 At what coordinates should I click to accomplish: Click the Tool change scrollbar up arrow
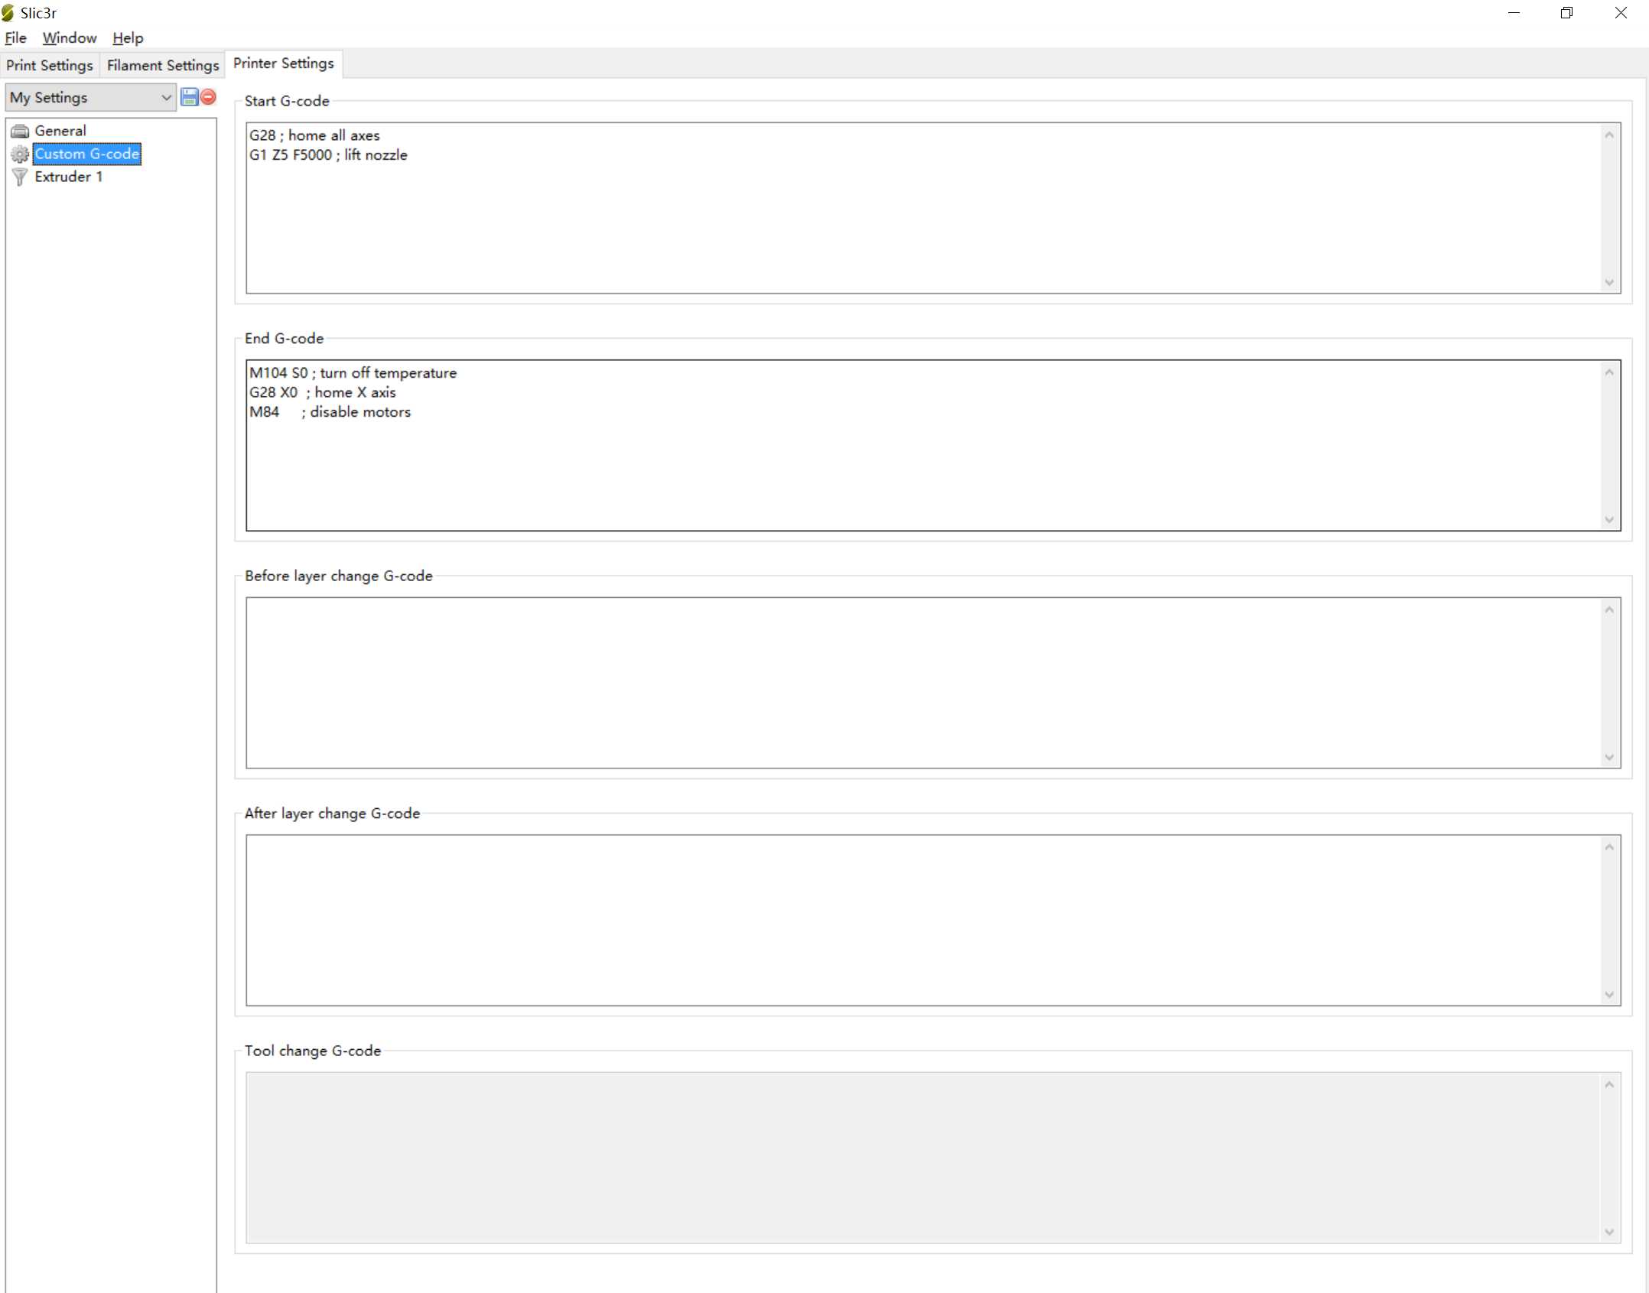coord(1609,1085)
